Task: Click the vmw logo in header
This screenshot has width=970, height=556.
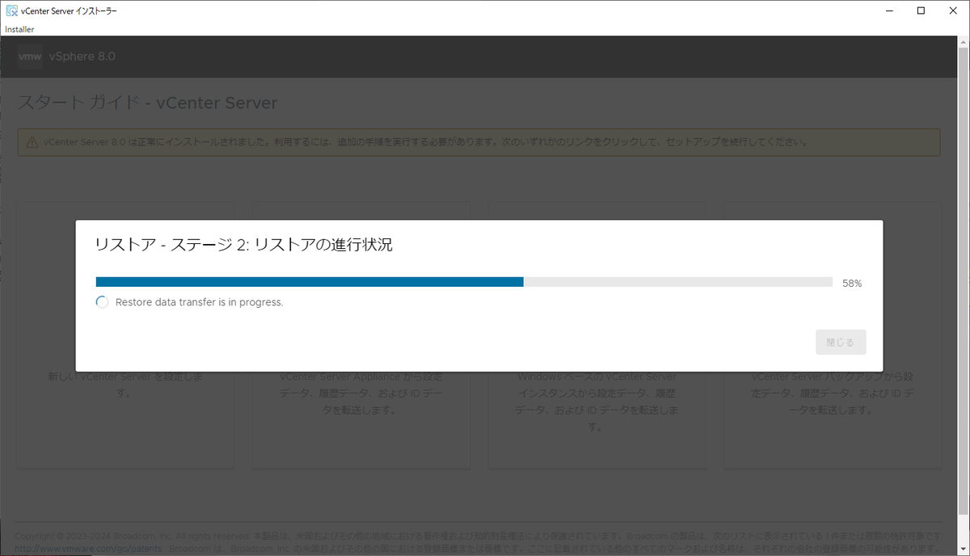Action: [x=30, y=57]
